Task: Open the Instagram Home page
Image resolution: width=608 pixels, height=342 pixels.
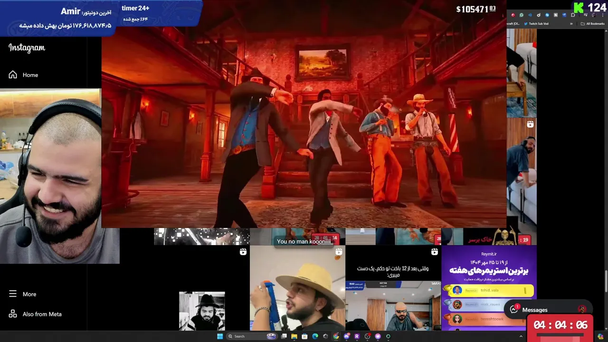Action: pos(23,75)
